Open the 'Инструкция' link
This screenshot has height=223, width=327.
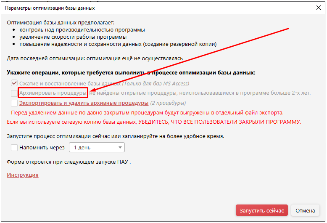click(23, 175)
